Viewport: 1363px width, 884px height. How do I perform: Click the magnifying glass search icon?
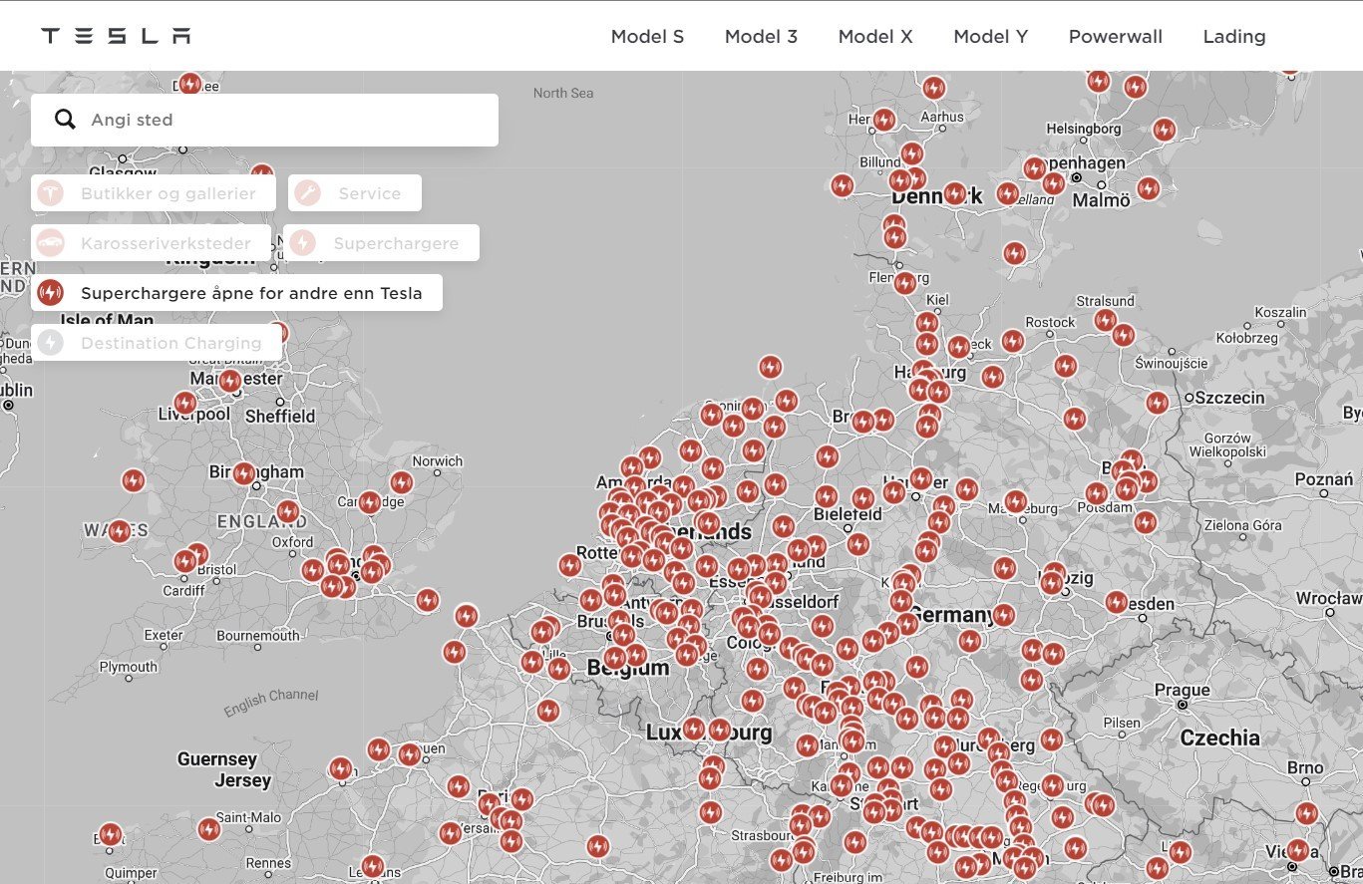65,120
